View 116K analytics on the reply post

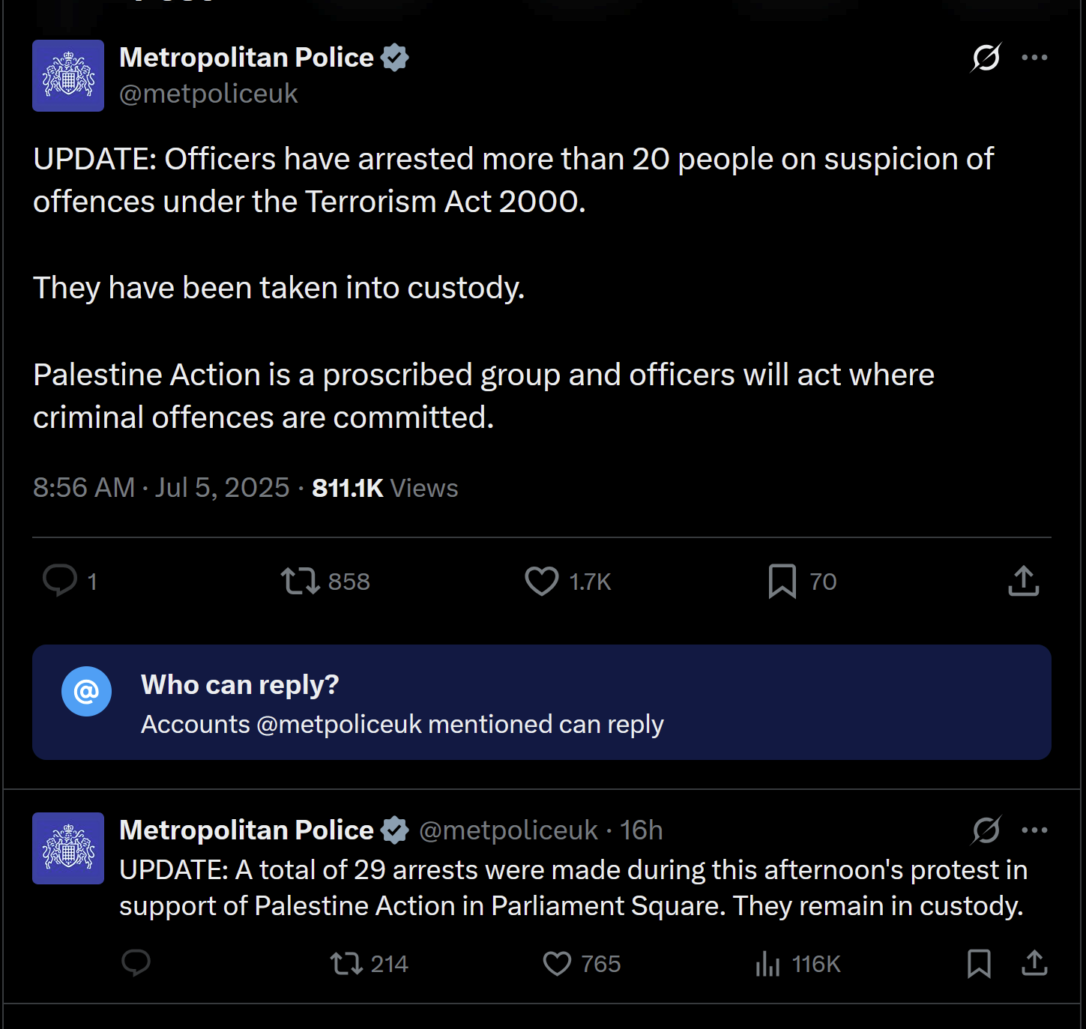[797, 963]
